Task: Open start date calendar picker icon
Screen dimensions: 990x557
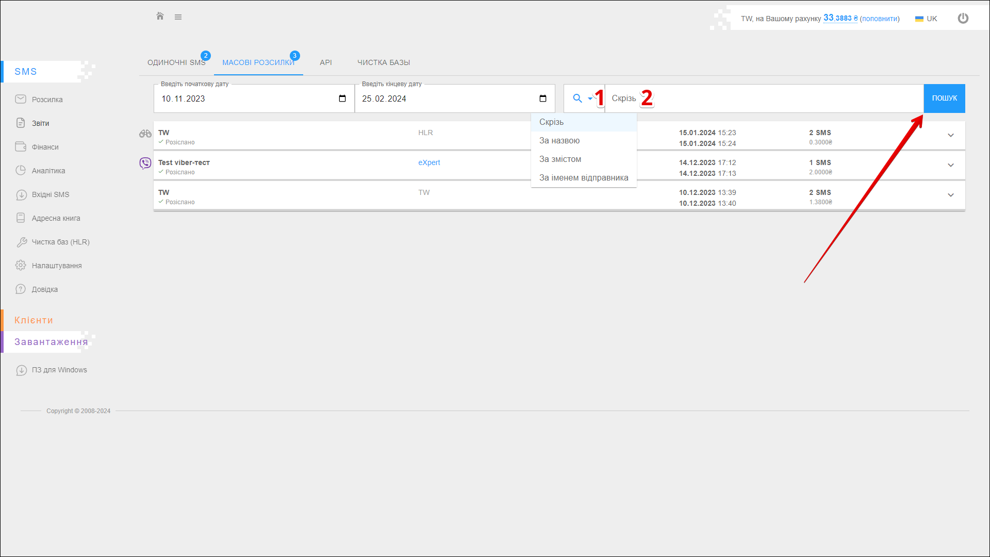Action: point(342,99)
